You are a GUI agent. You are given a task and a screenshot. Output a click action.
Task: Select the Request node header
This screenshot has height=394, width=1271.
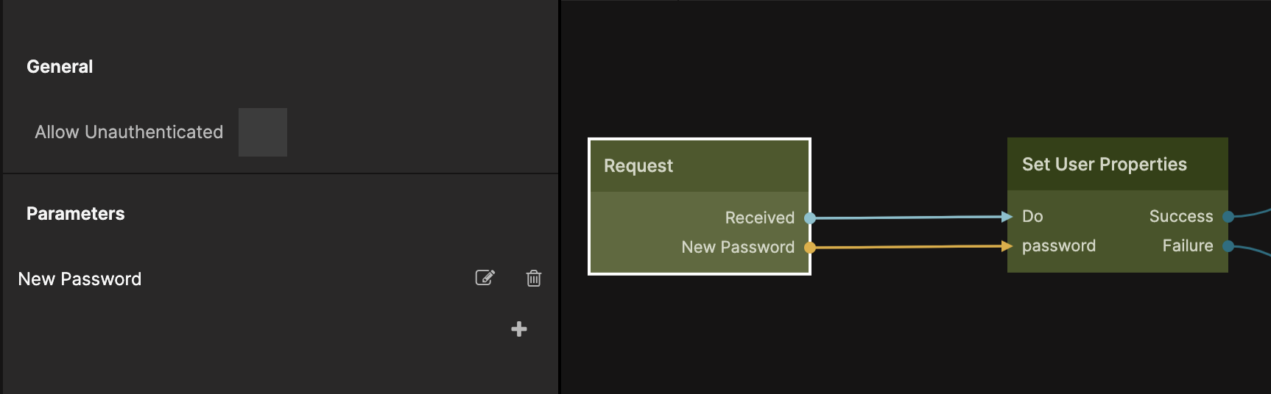(x=699, y=166)
